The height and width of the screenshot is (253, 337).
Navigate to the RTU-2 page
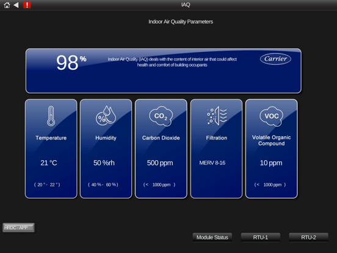[x=309, y=237]
